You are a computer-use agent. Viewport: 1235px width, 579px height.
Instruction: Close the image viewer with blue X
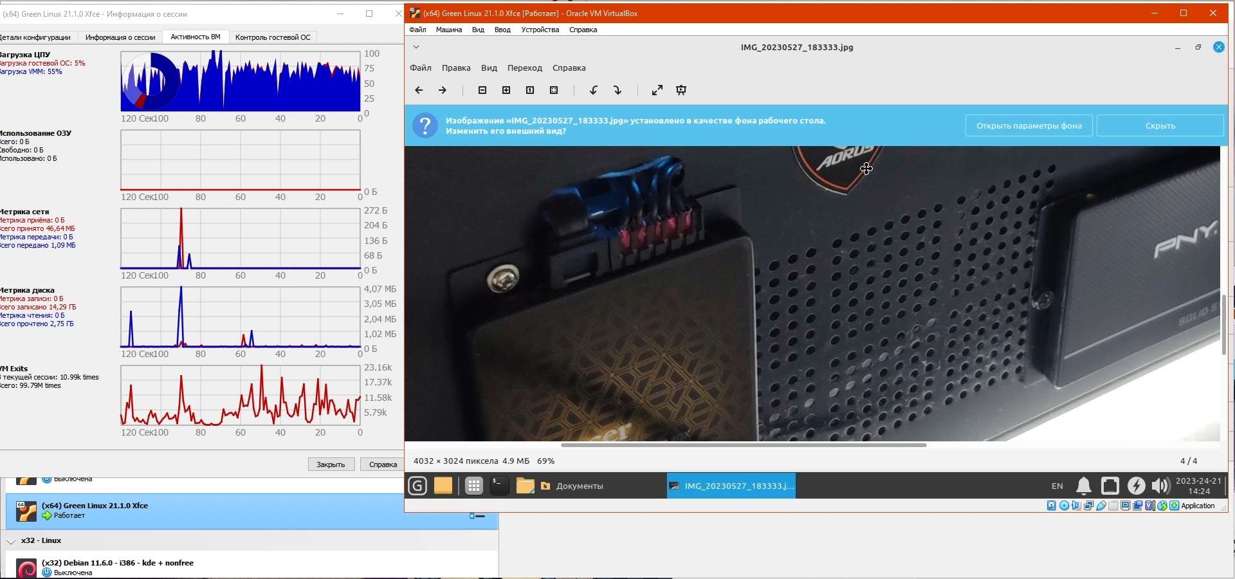click(1219, 47)
